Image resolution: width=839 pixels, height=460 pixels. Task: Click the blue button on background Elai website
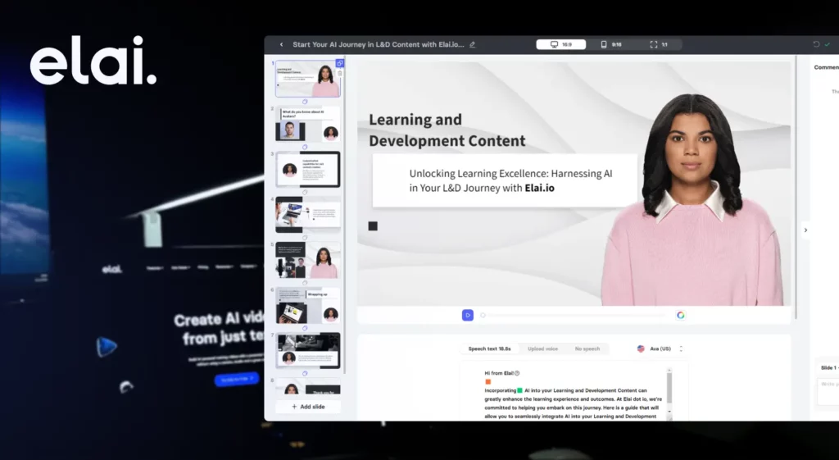(237, 379)
